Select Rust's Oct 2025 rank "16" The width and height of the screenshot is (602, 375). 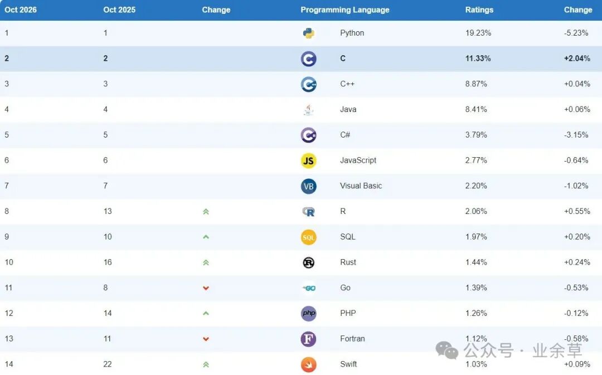(x=108, y=262)
